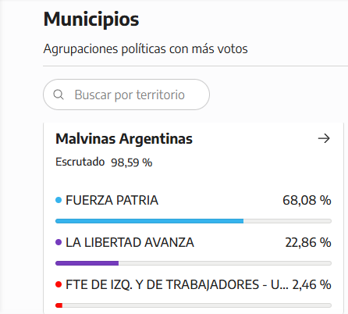
Task: Click the 68,08 % result value
Action: pyautogui.click(x=307, y=200)
